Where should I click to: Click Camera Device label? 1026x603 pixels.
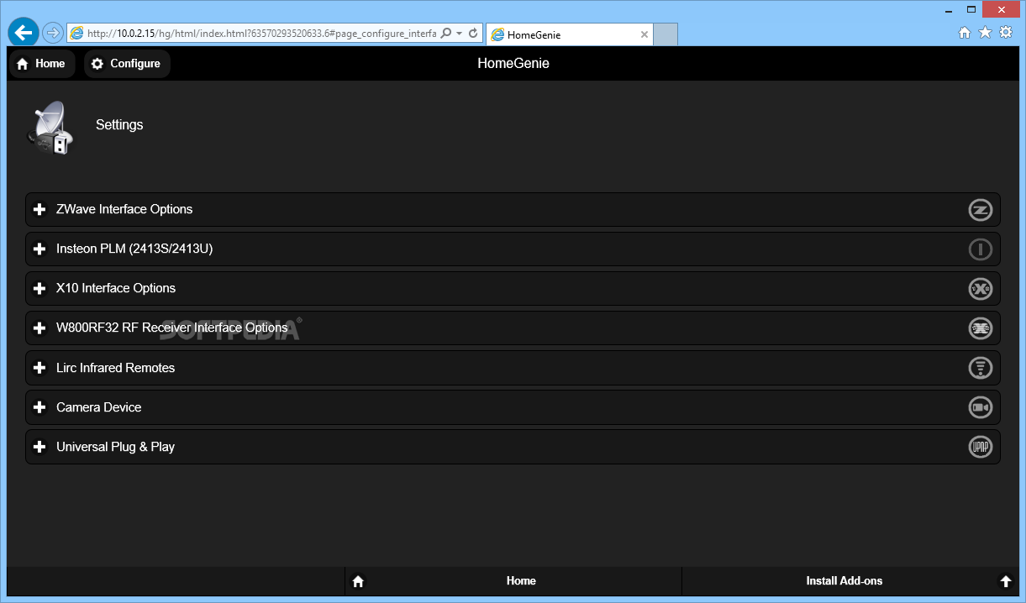pos(99,407)
